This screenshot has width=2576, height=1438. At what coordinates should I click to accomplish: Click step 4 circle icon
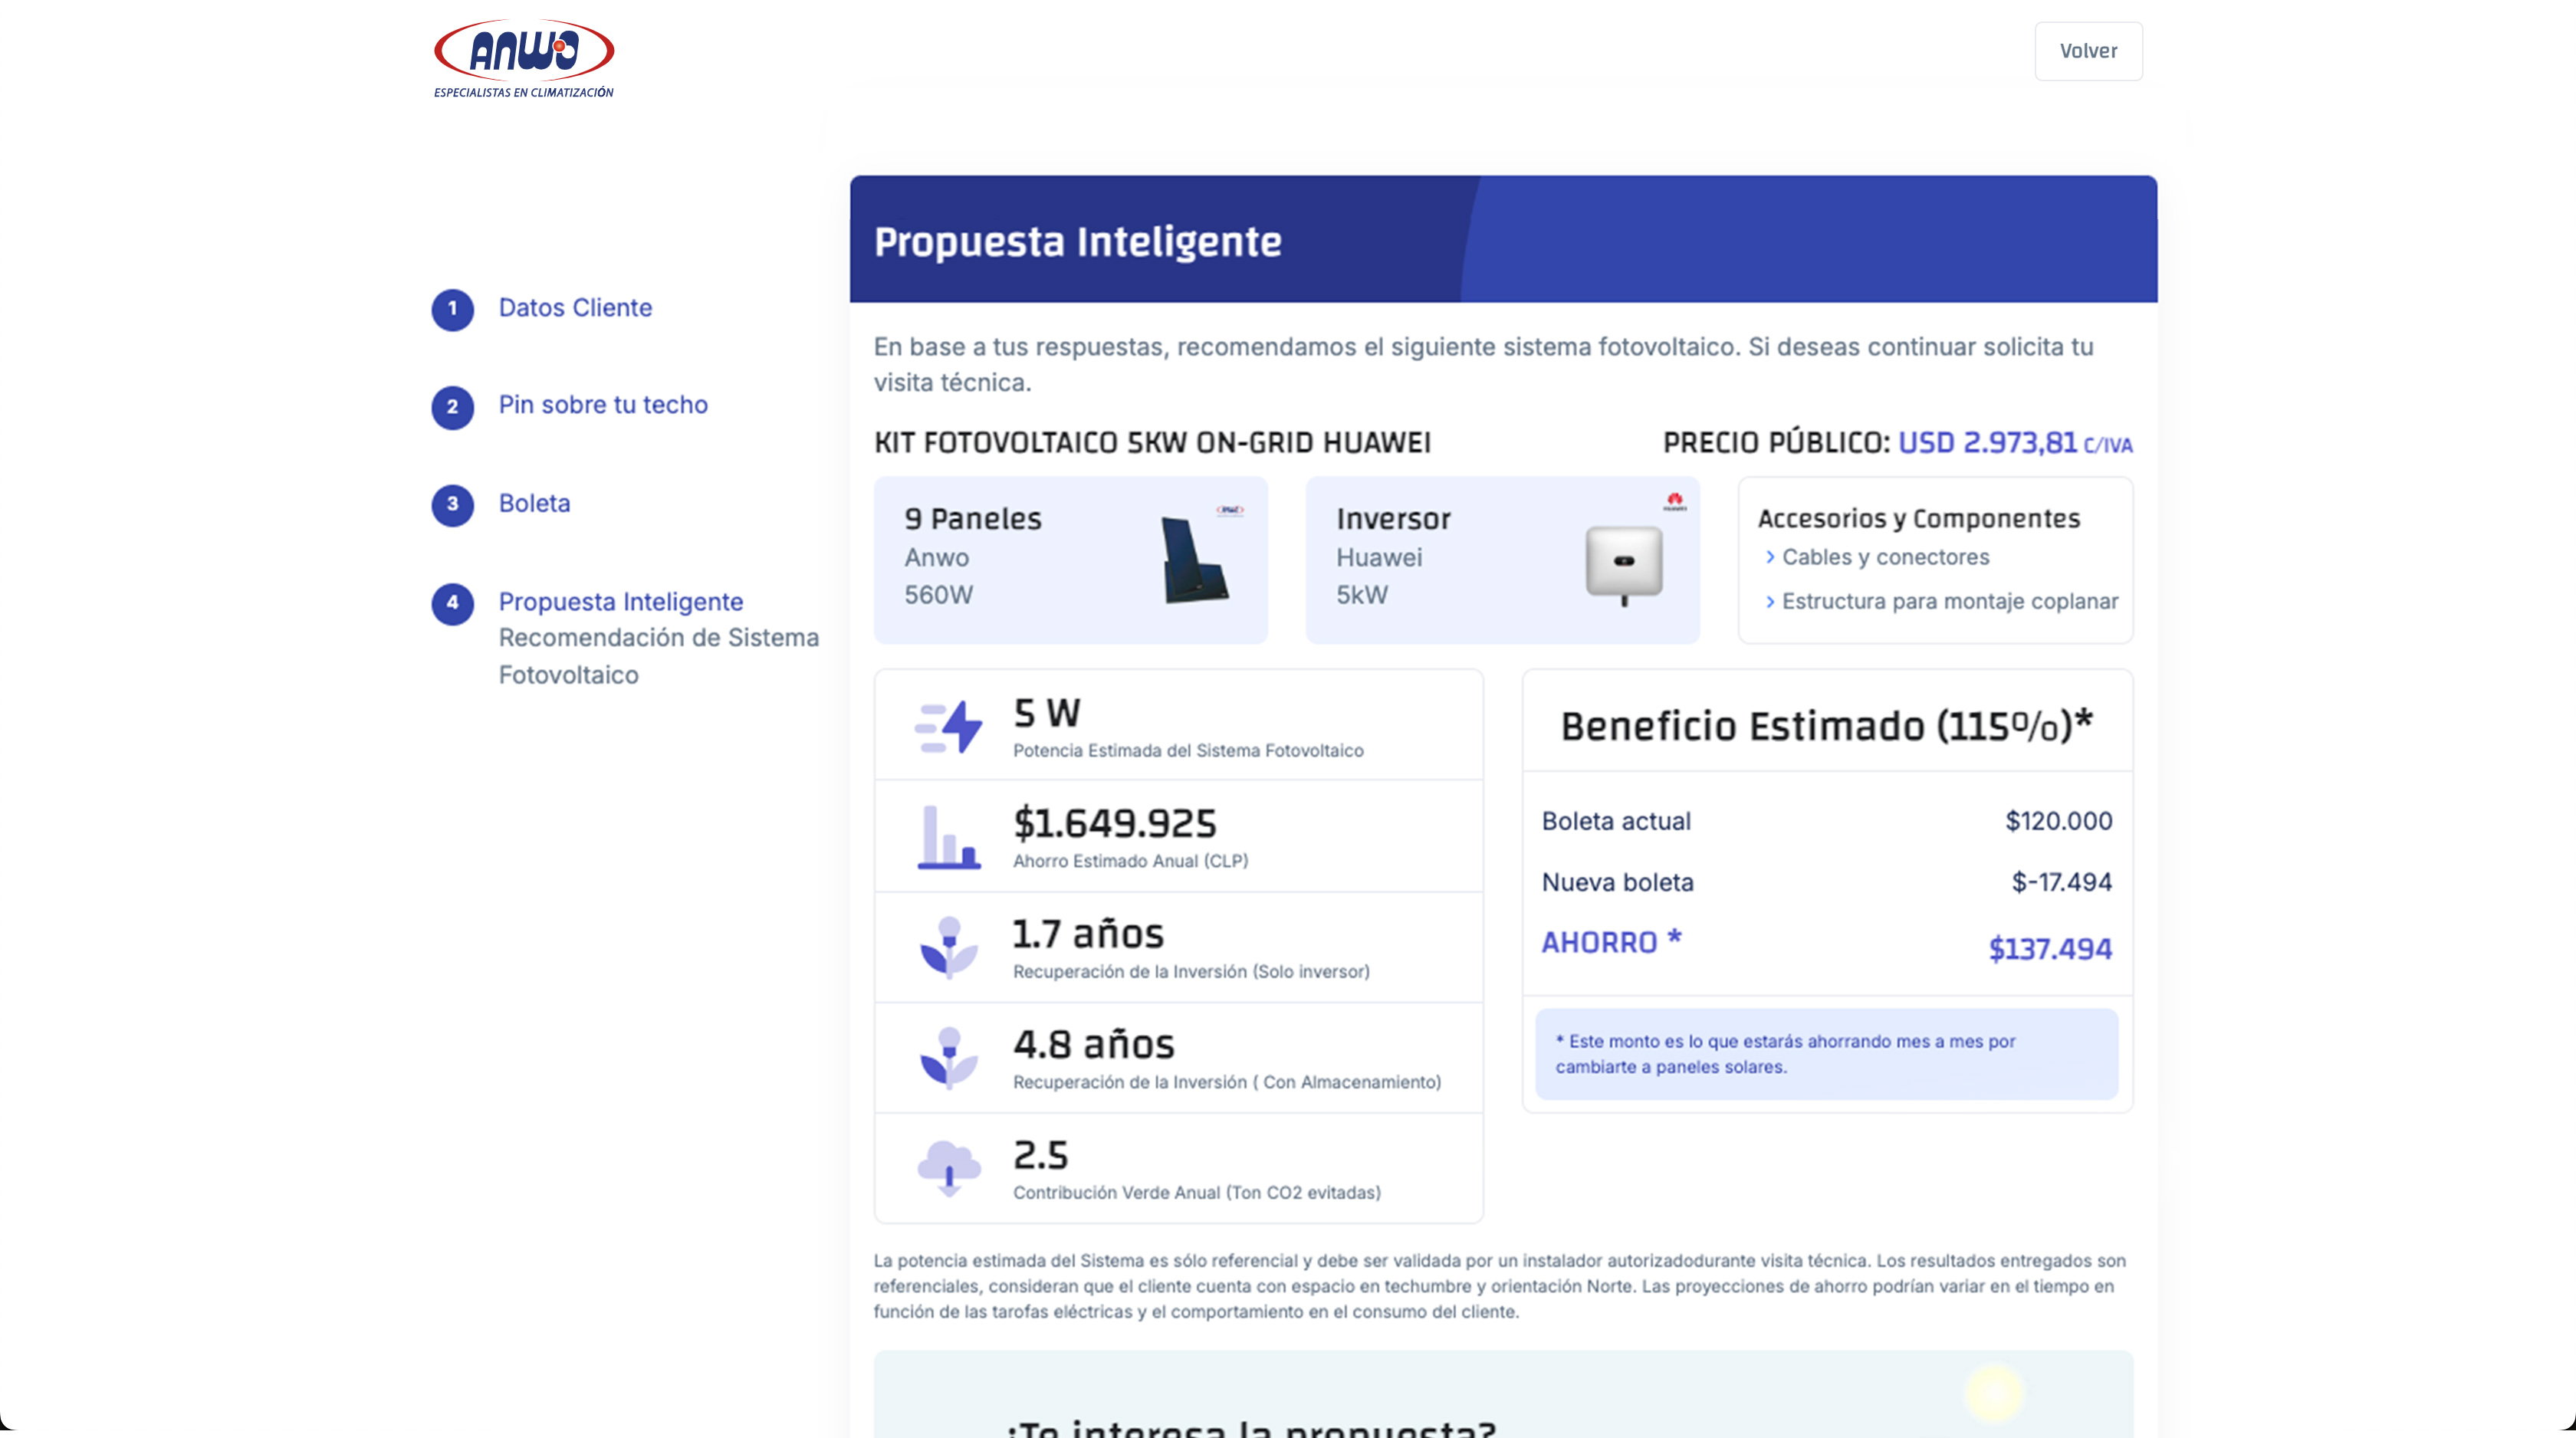452,603
